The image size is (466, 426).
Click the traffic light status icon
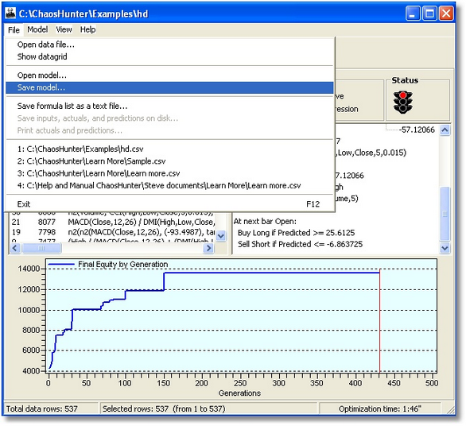click(402, 103)
